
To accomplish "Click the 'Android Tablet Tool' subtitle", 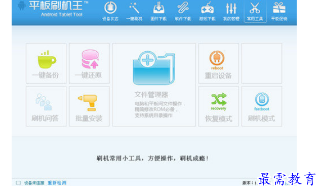I will 62,15.
